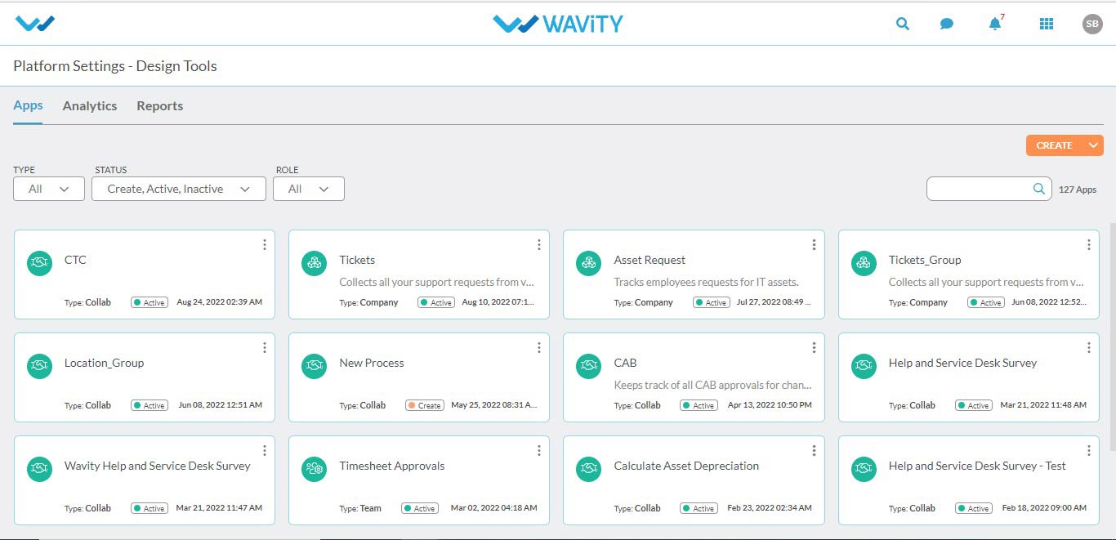Open three-dot menu on Asset Request card
The height and width of the screenshot is (540, 1116).
pyautogui.click(x=814, y=245)
